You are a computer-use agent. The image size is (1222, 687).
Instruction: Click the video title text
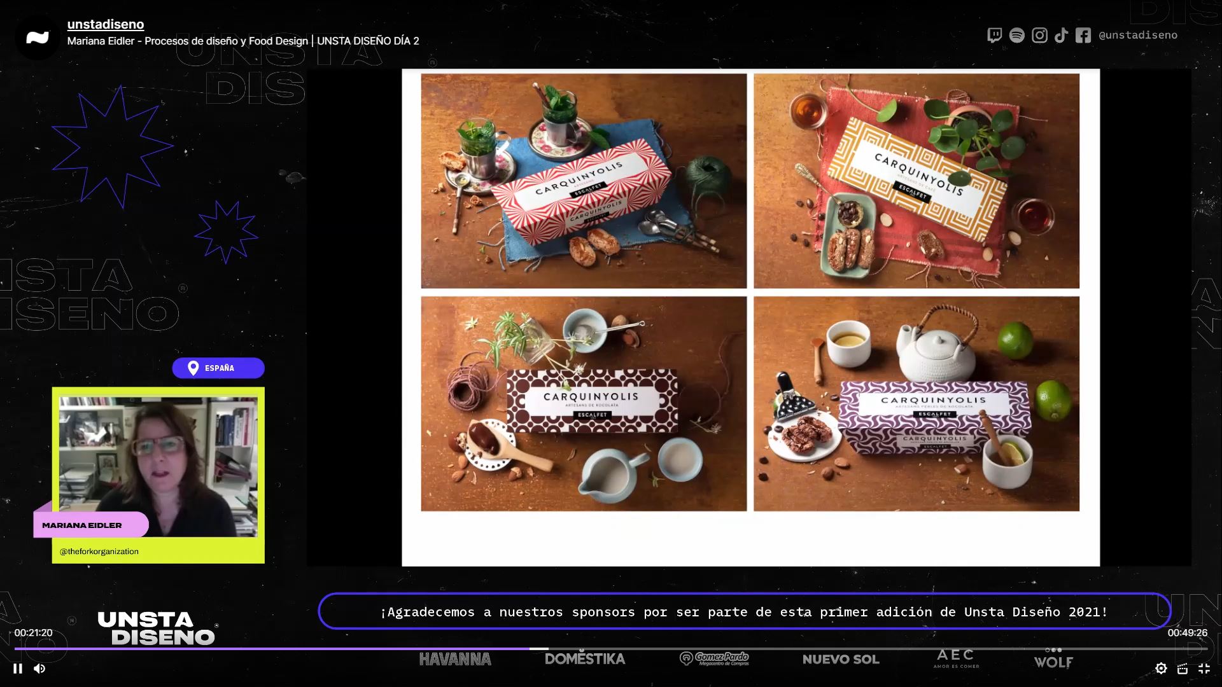pyautogui.click(x=243, y=41)
